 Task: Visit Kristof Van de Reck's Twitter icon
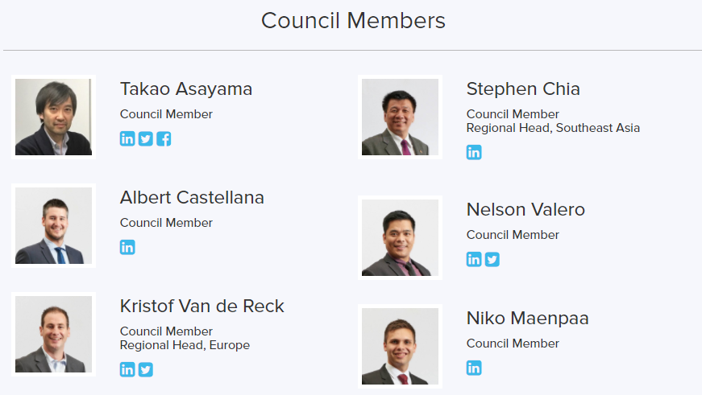[x=145, y=369]
